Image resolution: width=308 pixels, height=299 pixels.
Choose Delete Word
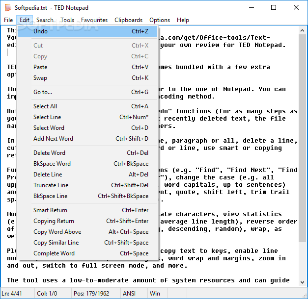pyautogui.click(x=87, y=153)
